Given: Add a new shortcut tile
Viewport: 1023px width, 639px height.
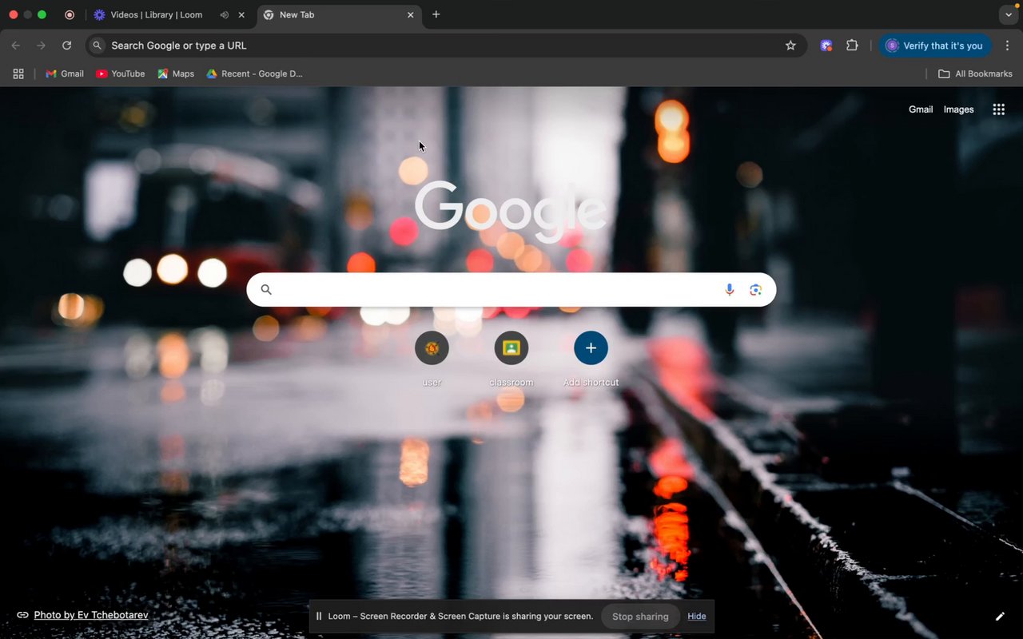Looking at the screenshot, I should (591, 359).
